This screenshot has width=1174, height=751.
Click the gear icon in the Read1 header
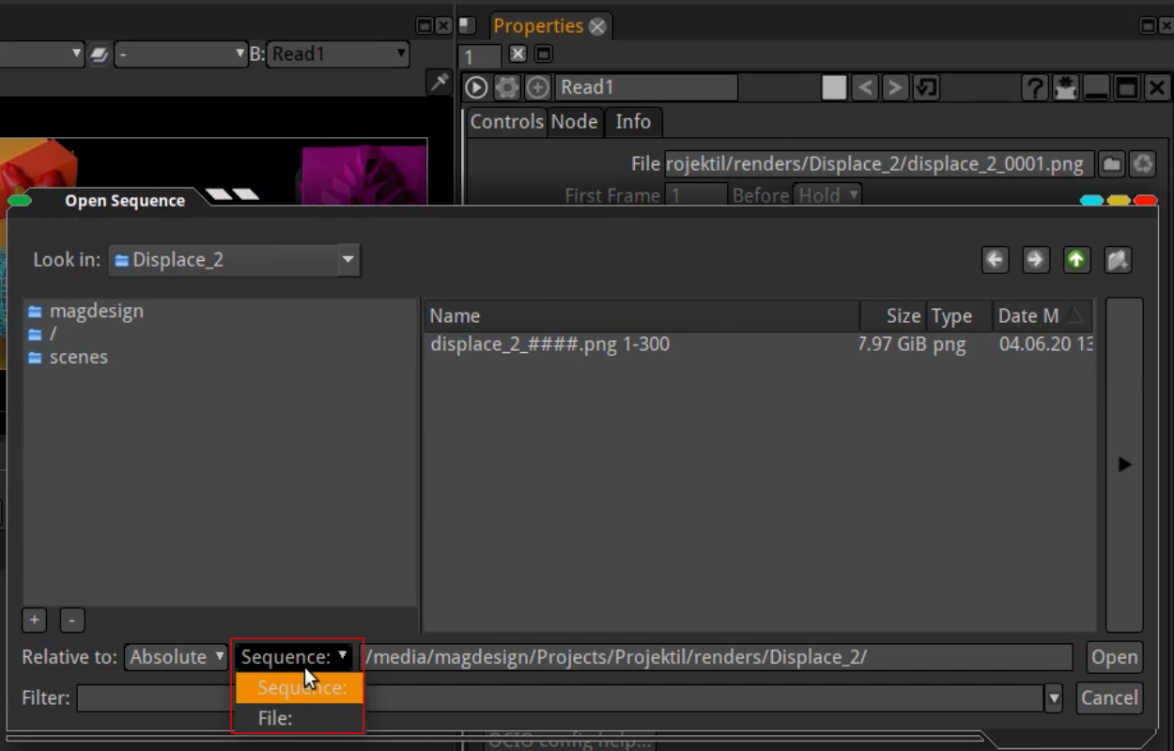click(504, 87)
